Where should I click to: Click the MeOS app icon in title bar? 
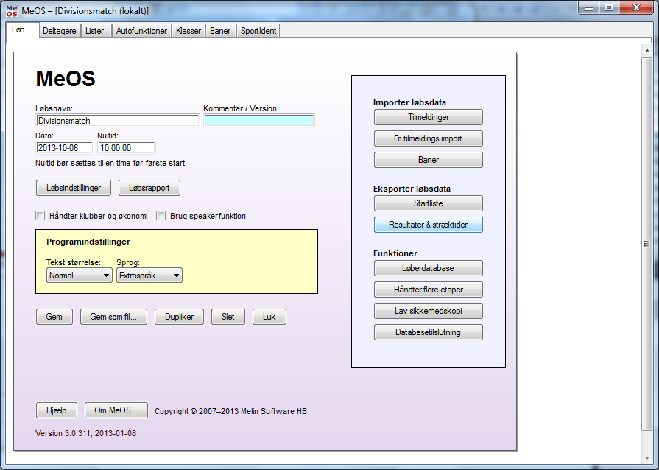coord(11,10)
